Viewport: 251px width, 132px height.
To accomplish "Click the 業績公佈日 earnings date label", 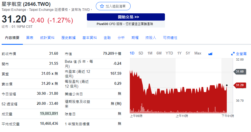I will pos(74,94).
